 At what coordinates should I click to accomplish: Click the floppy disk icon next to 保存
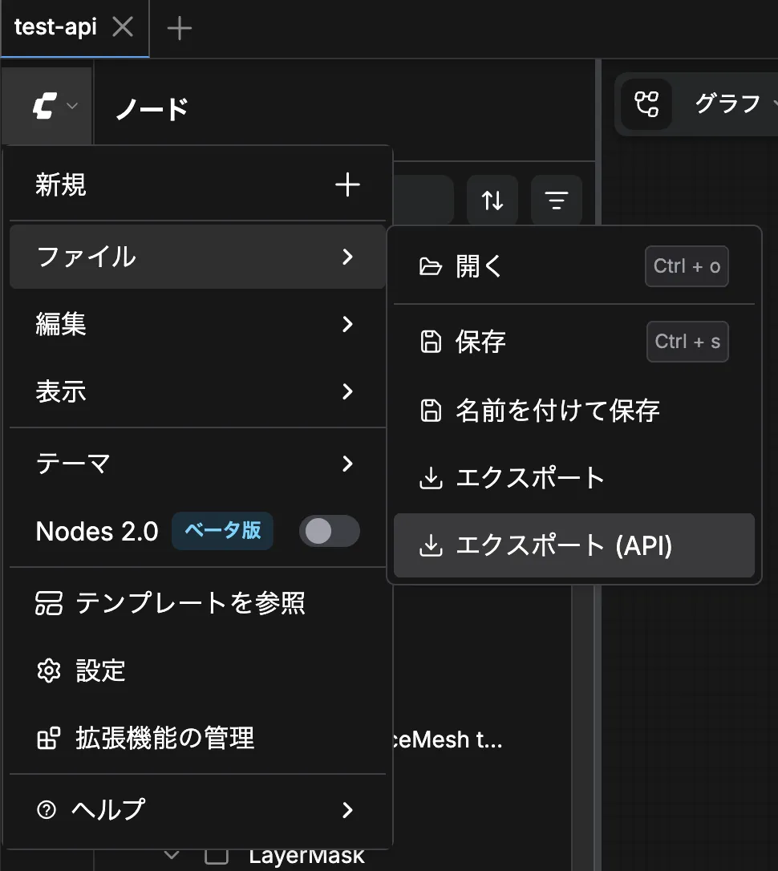coord(431,342)
